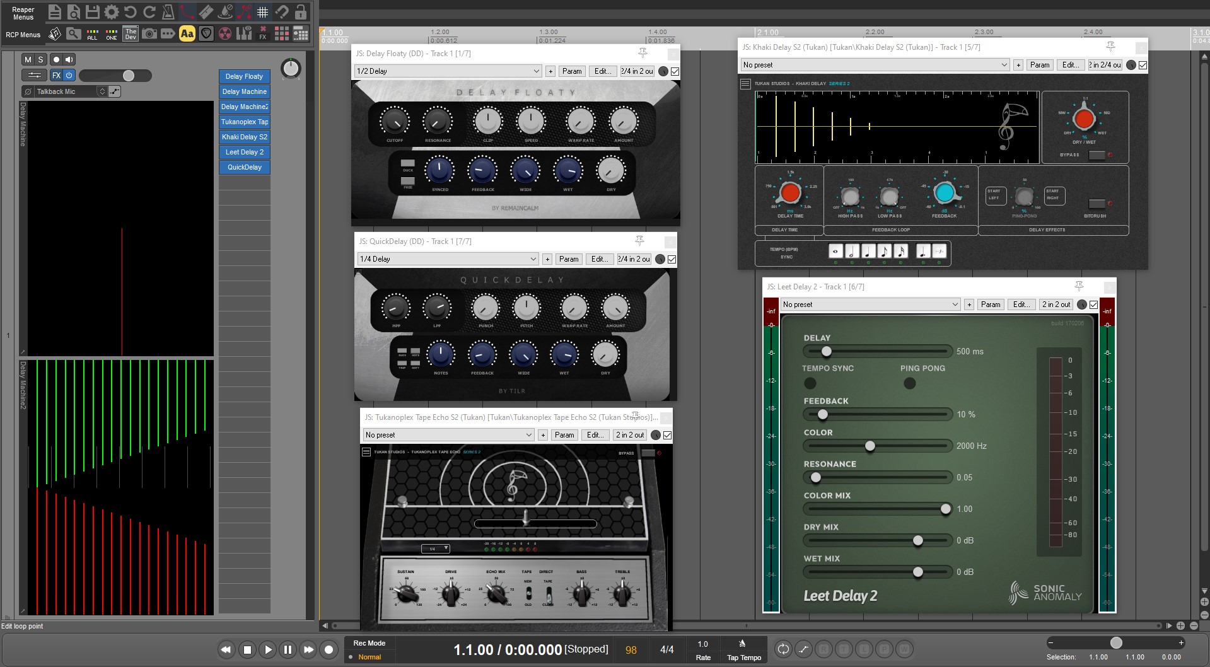Toggle track FX bypass power button
This screenshot has height=667, width=1210.
coord(69,75)
